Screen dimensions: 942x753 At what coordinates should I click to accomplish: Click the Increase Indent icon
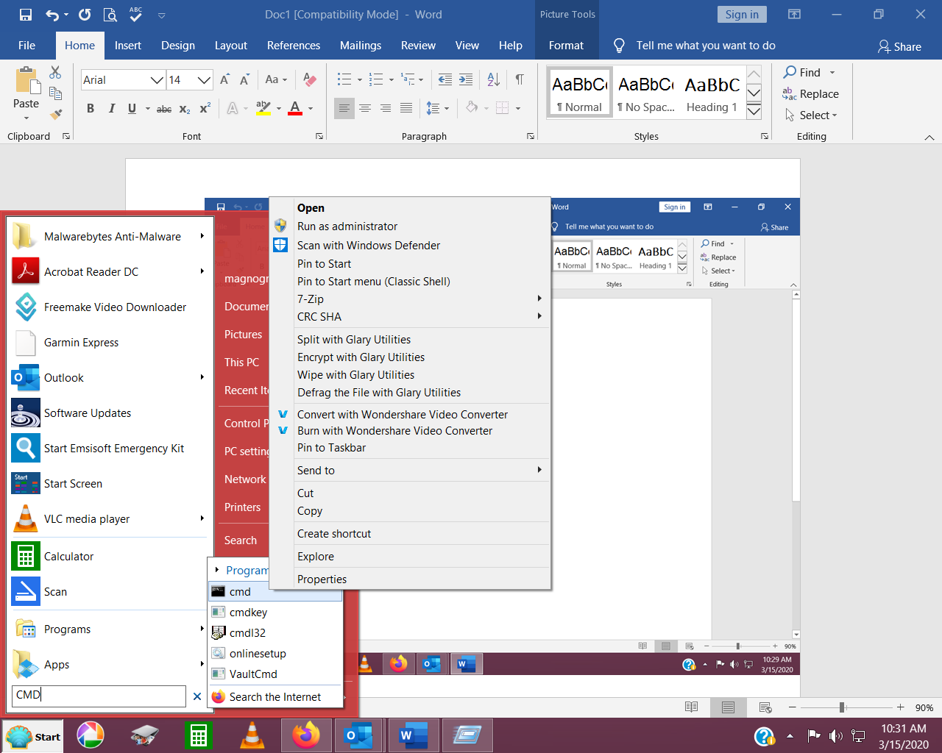pos(466,79)
